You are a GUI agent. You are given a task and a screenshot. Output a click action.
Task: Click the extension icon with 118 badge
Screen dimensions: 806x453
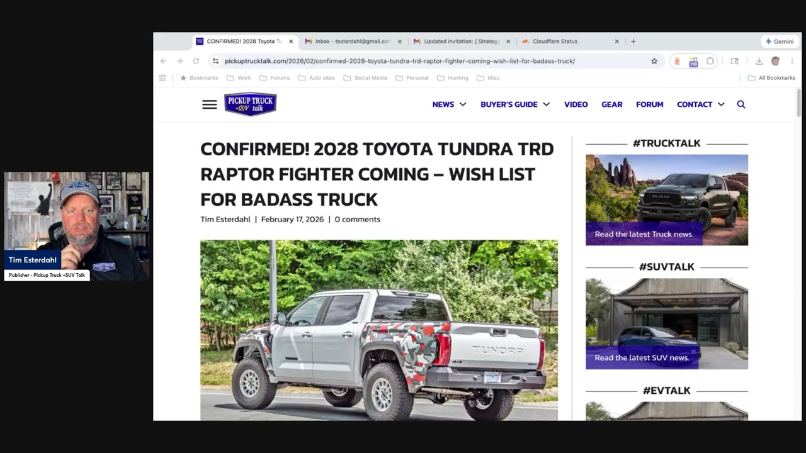coord(693,62)
